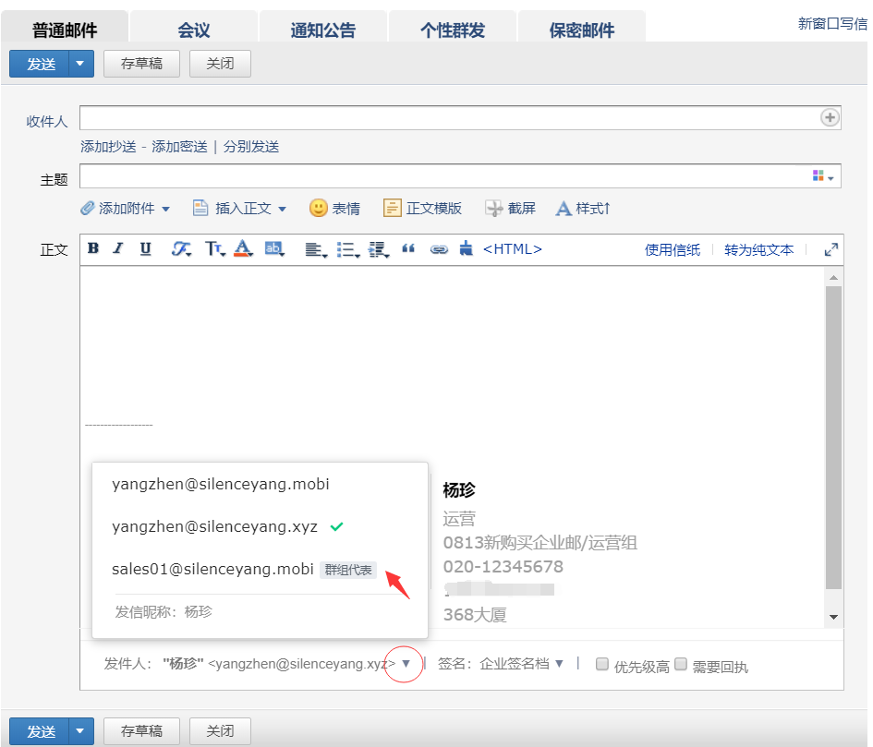Enable the 优先级高 high priority checkbox
This screenshot has height=747, width=873.
click(602, 665)
